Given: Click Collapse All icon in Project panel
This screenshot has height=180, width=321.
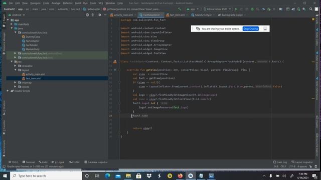Looking at the screenshot, I should (93, 15).
